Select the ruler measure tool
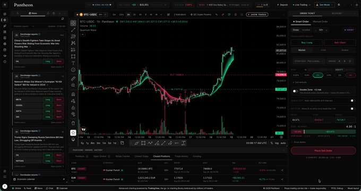Viewport: 361px width, 191px height. tap(73, 78)
